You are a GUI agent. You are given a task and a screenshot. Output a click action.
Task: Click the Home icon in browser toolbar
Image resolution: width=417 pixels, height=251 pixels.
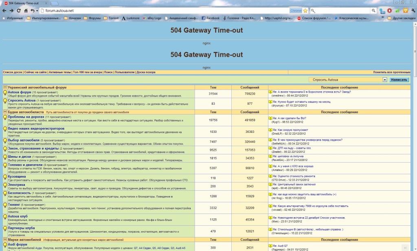tap(26, 11)
